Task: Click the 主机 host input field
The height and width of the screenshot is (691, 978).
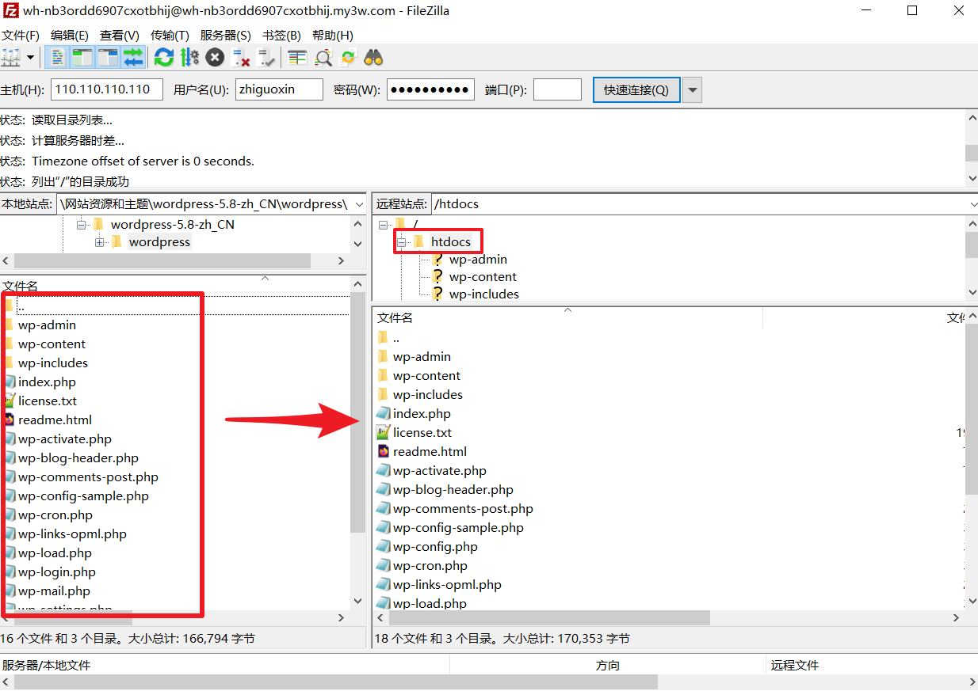Action: (107, 89)
